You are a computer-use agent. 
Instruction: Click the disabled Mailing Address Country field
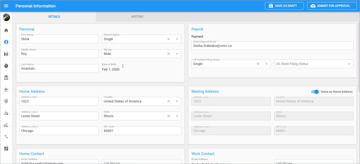(314, 101)
